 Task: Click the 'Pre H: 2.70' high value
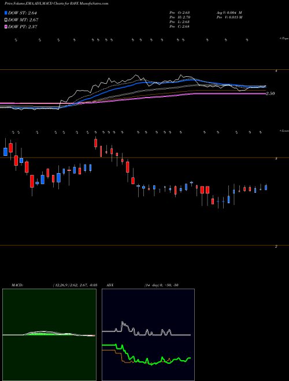pos(180,17)
